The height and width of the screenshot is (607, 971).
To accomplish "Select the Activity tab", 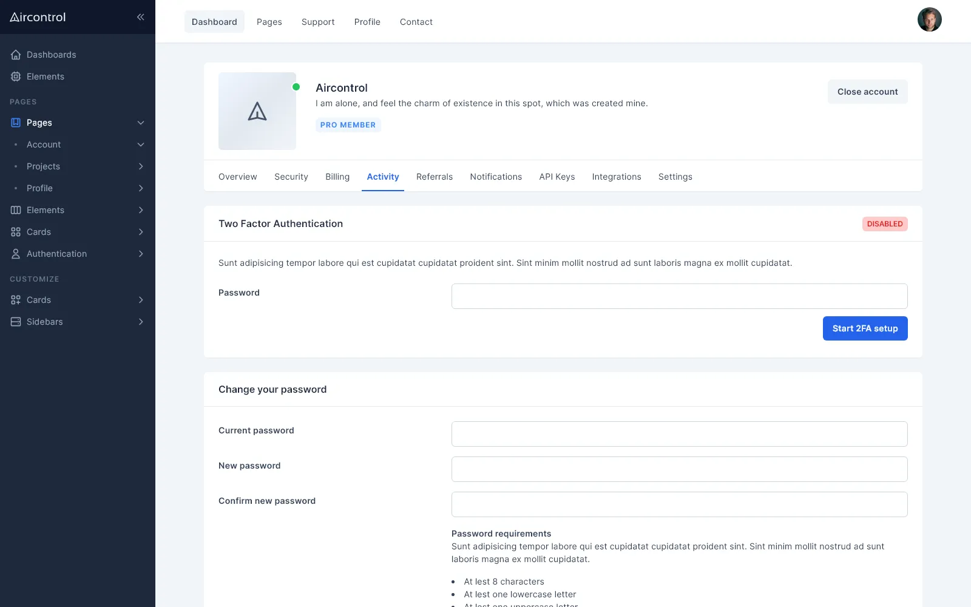I will coord(383,177).
